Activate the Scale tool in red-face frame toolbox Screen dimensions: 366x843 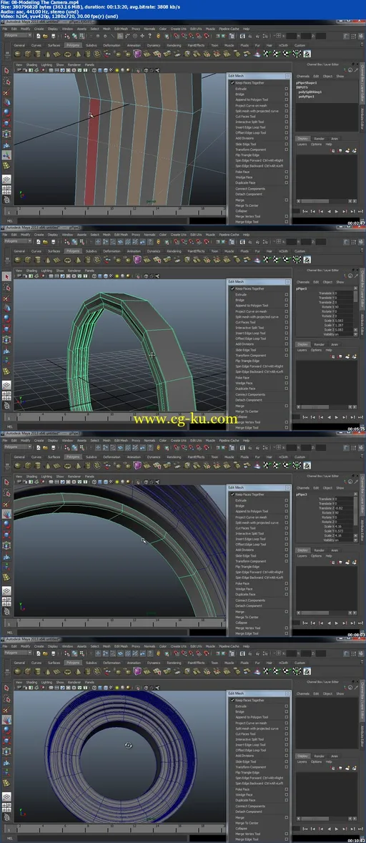[x=6, y=123]
